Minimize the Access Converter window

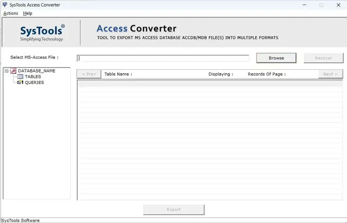303,5
